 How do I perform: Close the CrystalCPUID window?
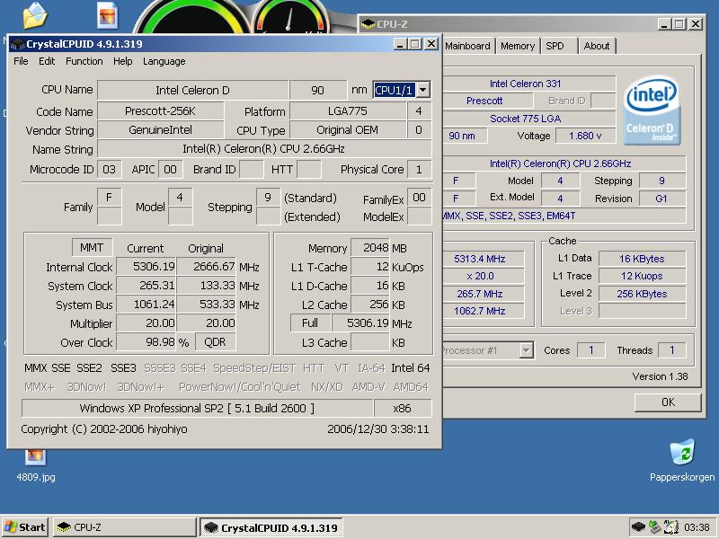(x=431, y=44)
